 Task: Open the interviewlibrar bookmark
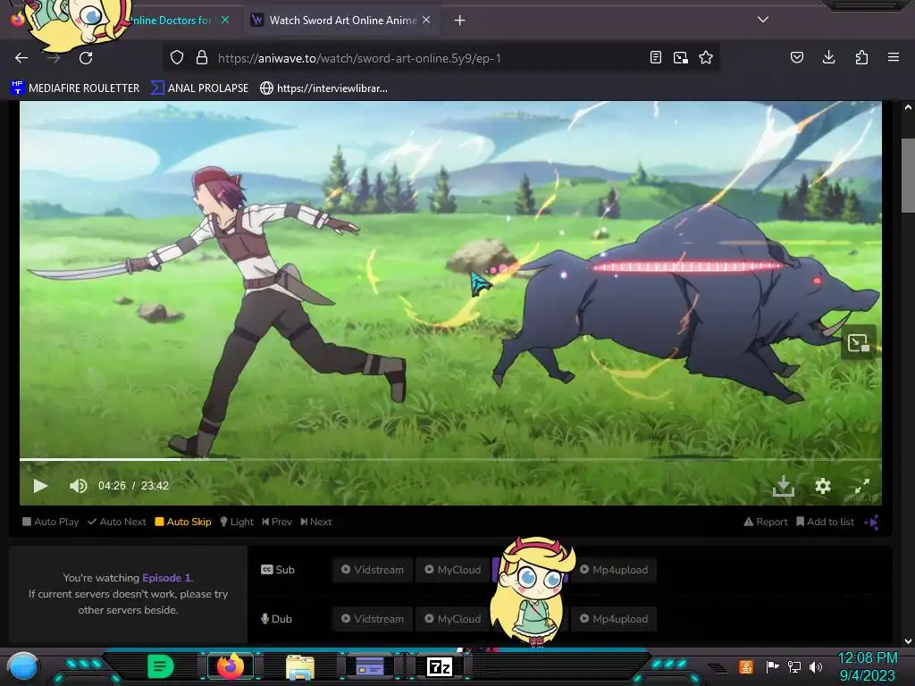tap(323, 88)
